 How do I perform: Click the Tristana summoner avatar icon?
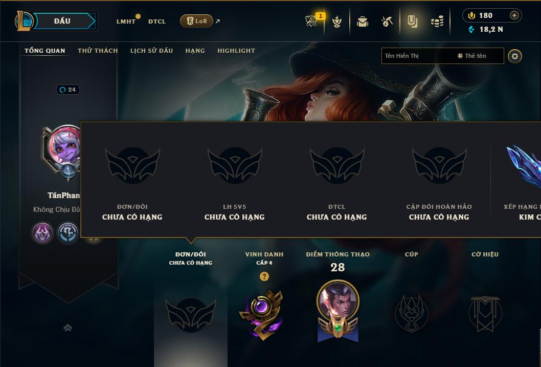(x=65, y=147)
